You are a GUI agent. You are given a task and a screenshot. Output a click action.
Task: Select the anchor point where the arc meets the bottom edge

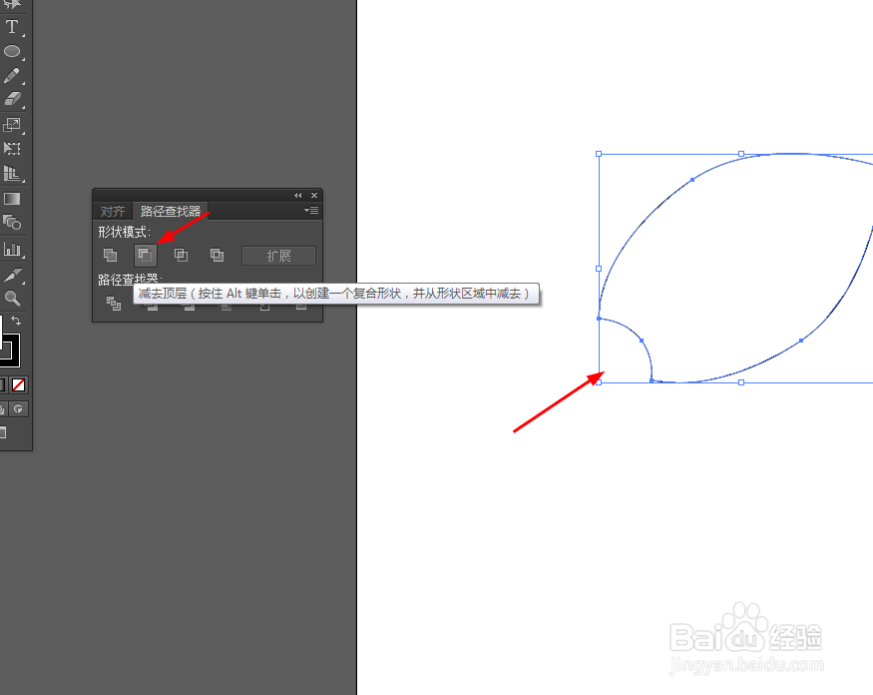coord(652,380)
